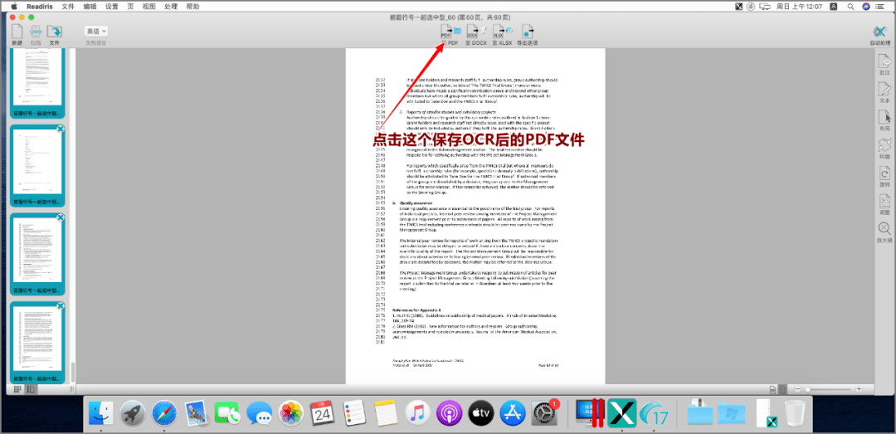Image resolution: width=896 pixels, height=434 pixels.
Task: Click the 自动处理 auto-process icon
Action: 880,32
